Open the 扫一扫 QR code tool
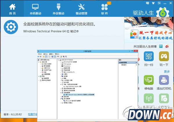 (x=149, y=56)
